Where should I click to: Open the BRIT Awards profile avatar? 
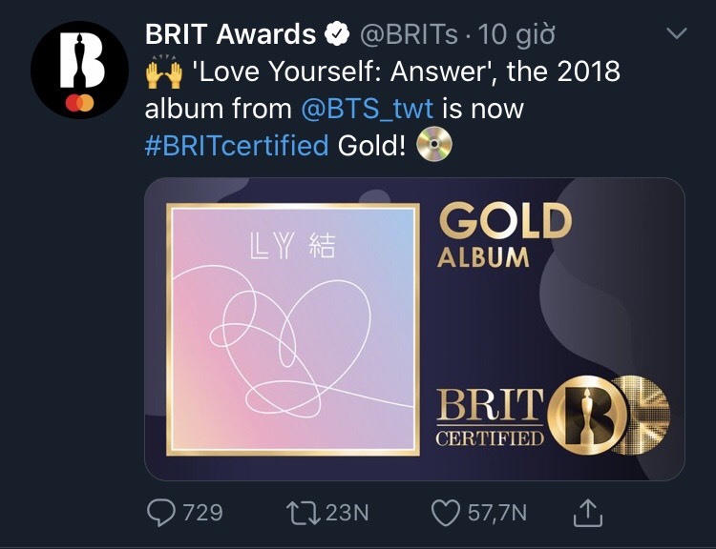79,70
